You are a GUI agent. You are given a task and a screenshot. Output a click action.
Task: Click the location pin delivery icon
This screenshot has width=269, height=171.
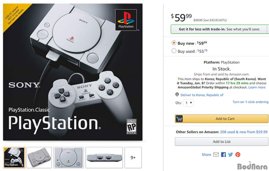point(177,94)
